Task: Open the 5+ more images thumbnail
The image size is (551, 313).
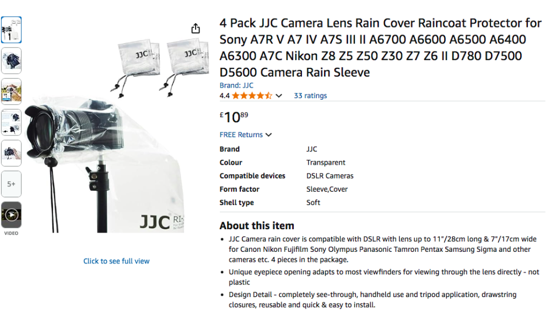Action: [11, 184]
